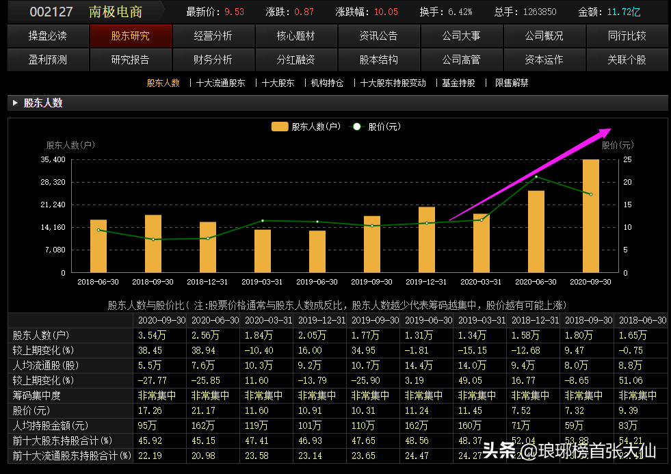Click latest price value 9.53
Viewport: 671px width, 474px height.
[x=235, y=12]
